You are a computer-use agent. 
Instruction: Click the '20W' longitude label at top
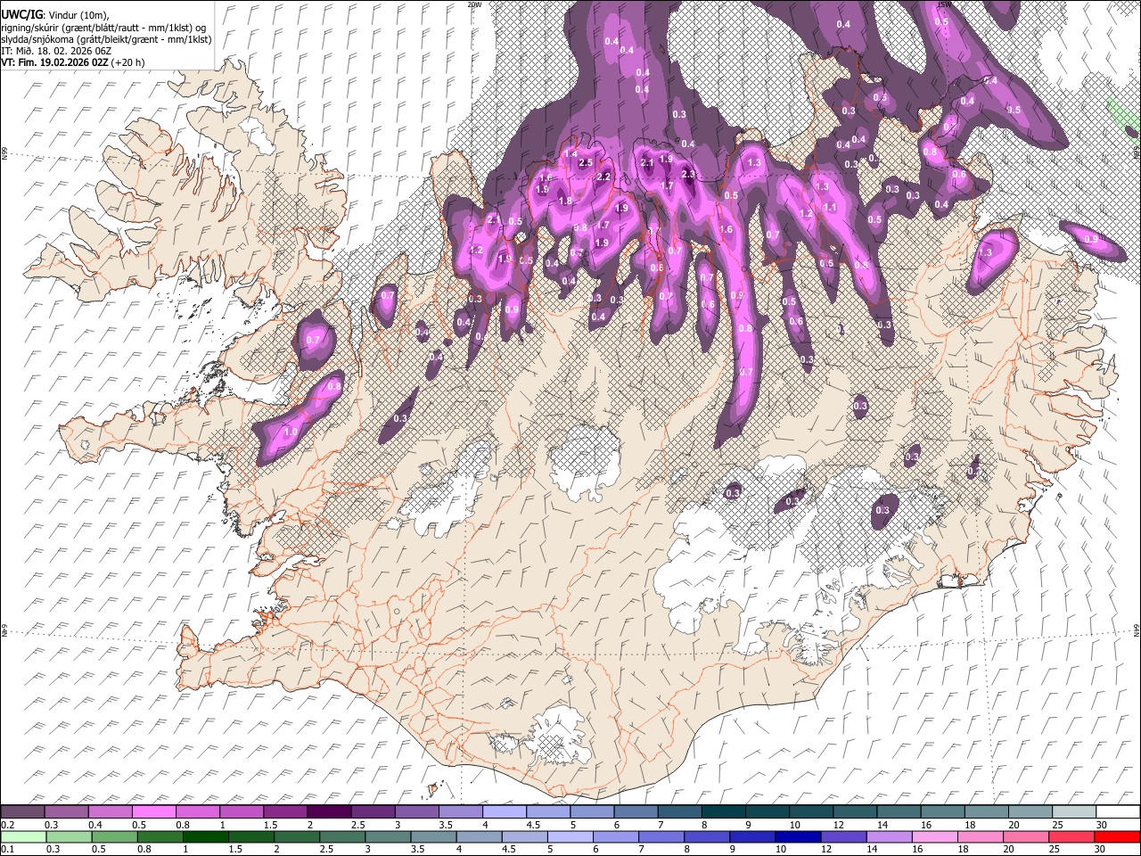click(474, 4)
